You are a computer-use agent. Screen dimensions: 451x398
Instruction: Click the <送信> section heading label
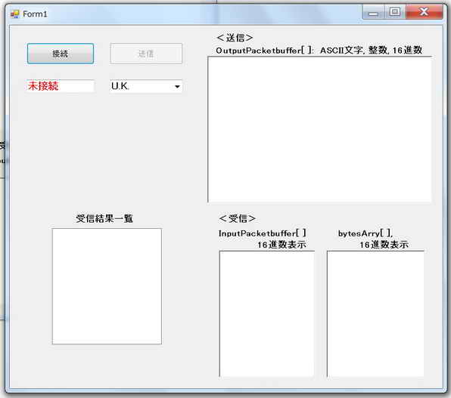[x=235, y=38]
